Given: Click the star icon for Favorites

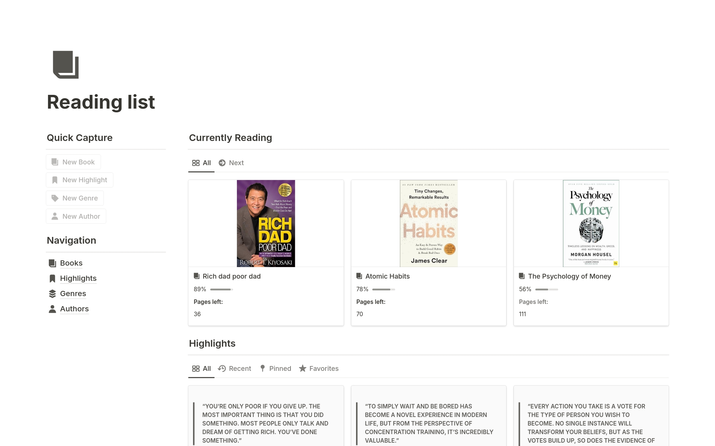Looking at the screenshot, I should tap(303, 369).
